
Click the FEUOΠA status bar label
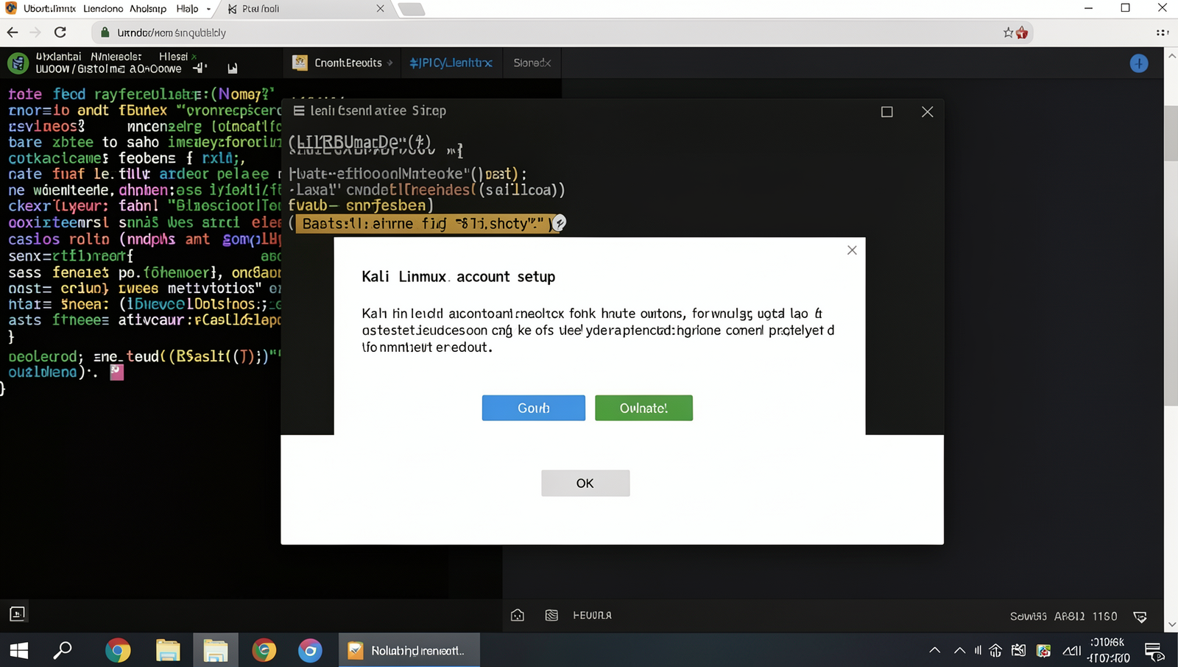(592, 615)
